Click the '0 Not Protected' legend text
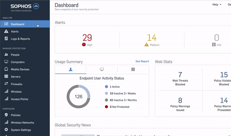Viewport: 231px width, 136px height. [119, 107]
